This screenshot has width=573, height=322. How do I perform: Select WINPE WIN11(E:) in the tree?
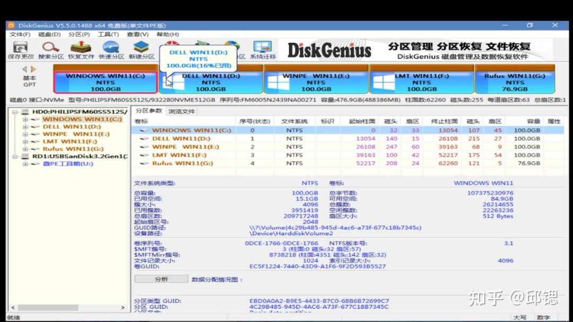(76, 134)
